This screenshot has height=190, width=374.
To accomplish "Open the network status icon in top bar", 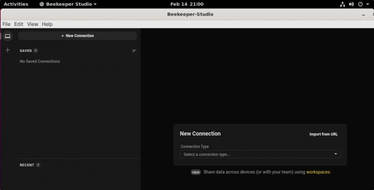I will click(x=342, y=4).
